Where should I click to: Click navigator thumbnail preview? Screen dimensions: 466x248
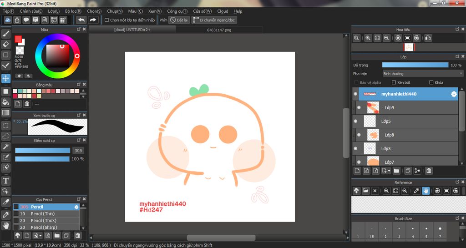point(409,47)
